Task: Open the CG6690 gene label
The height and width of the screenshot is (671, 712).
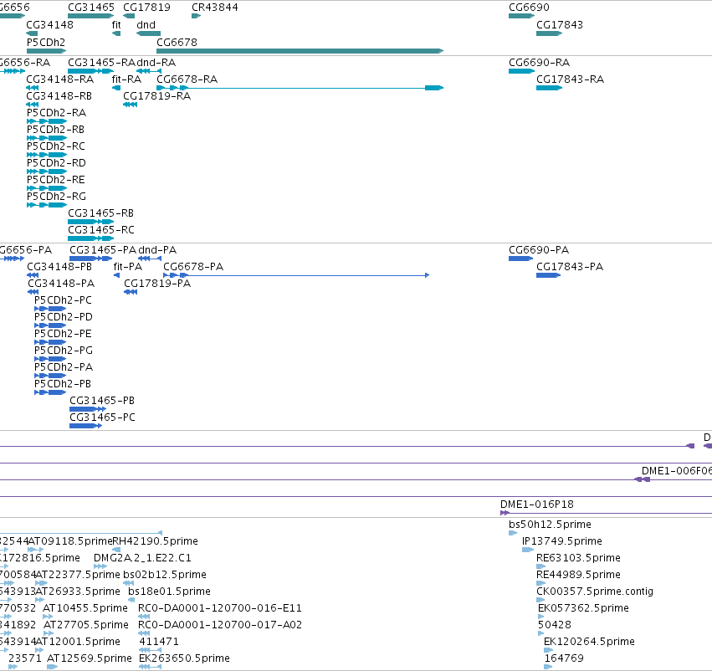Action: pyautogui.click(x=529, y=8)
